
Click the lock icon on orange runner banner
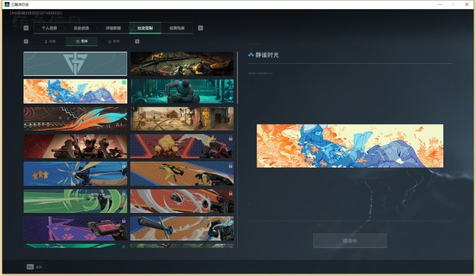point(230,165)
